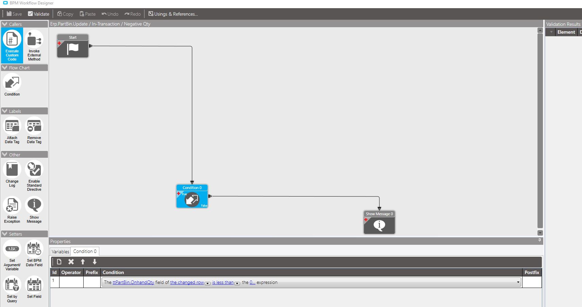Click the Element column header

[x=566, y=32]
